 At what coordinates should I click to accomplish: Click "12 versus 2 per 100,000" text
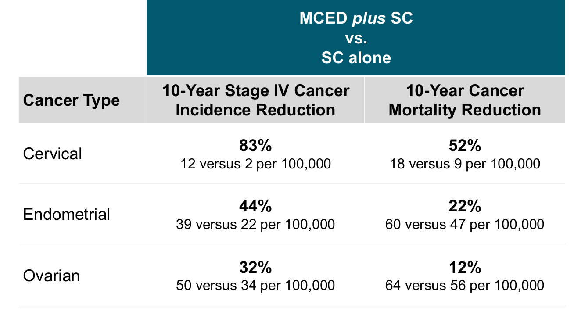256,164
